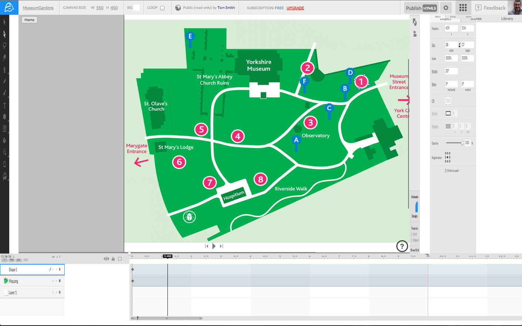Click the Home scene button
This screenshot has height=326, width=522.
pyautogui.click(x=30, y=20)
